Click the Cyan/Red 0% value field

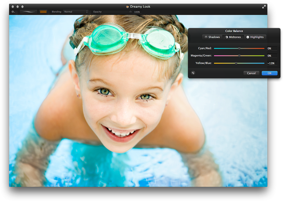tap(272, 48)
